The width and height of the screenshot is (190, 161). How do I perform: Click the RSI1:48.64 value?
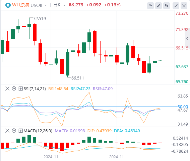click(58, 89)
